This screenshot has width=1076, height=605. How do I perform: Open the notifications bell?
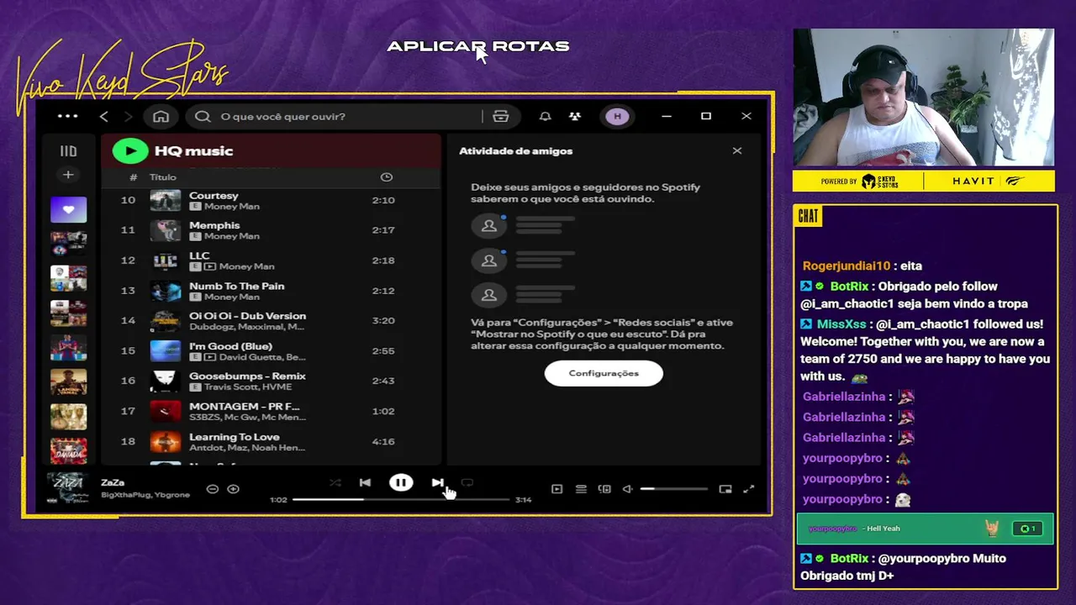coord(545,116)
